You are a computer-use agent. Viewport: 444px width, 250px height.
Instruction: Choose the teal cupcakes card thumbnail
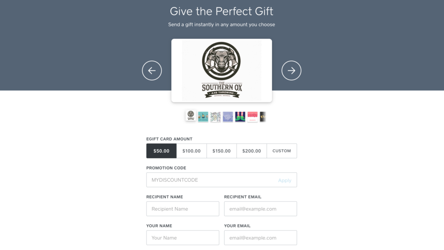[203, 117]
